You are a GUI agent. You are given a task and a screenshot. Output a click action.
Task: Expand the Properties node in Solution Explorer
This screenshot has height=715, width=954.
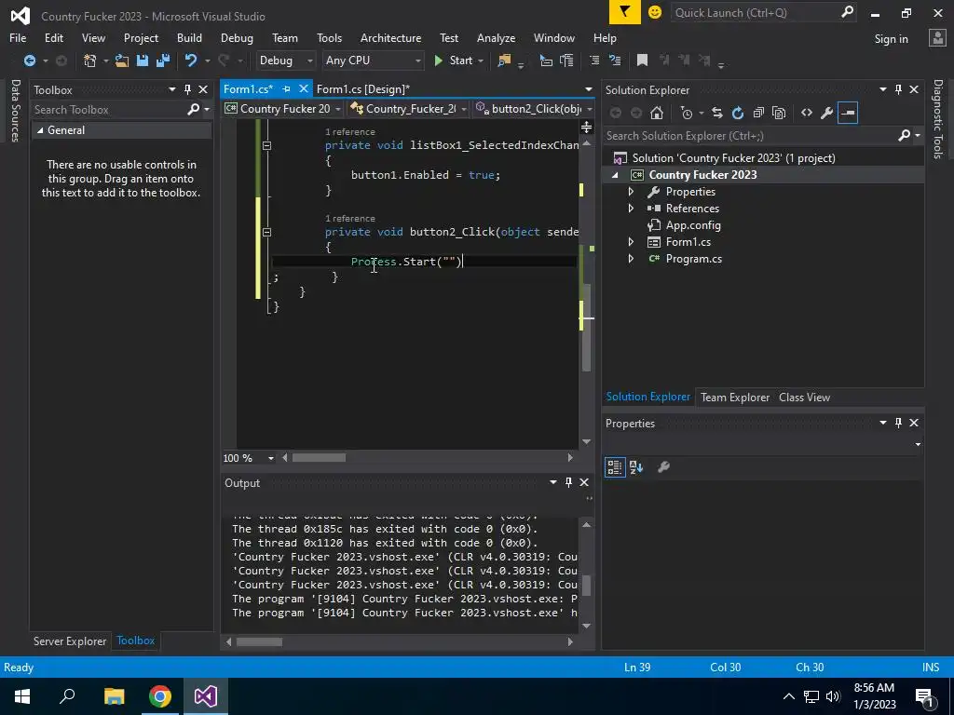click(631, 192)
